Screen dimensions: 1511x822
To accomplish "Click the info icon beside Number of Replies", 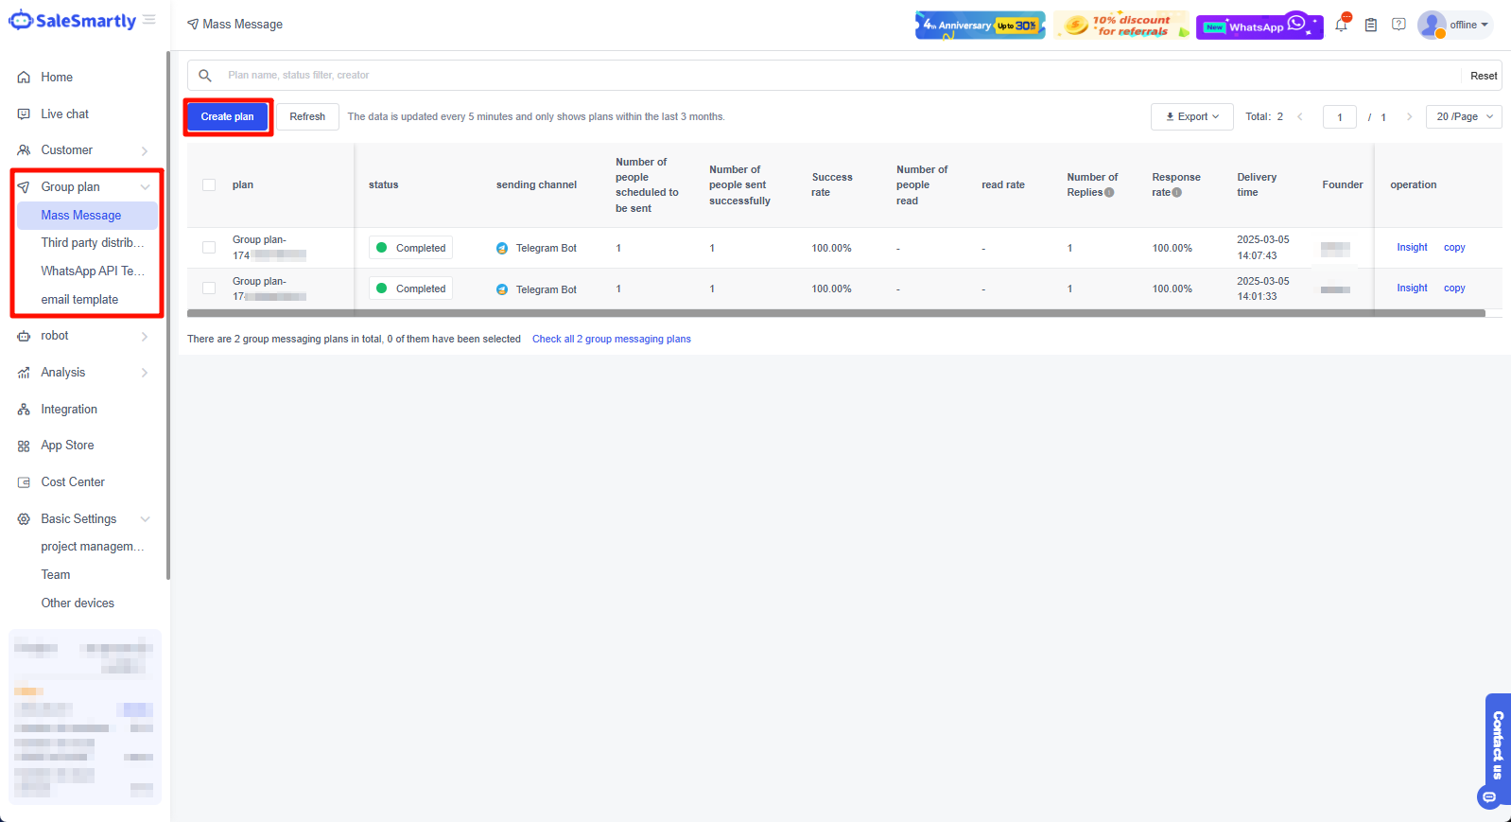I will pyautogui.click(x=1109, y=193).
